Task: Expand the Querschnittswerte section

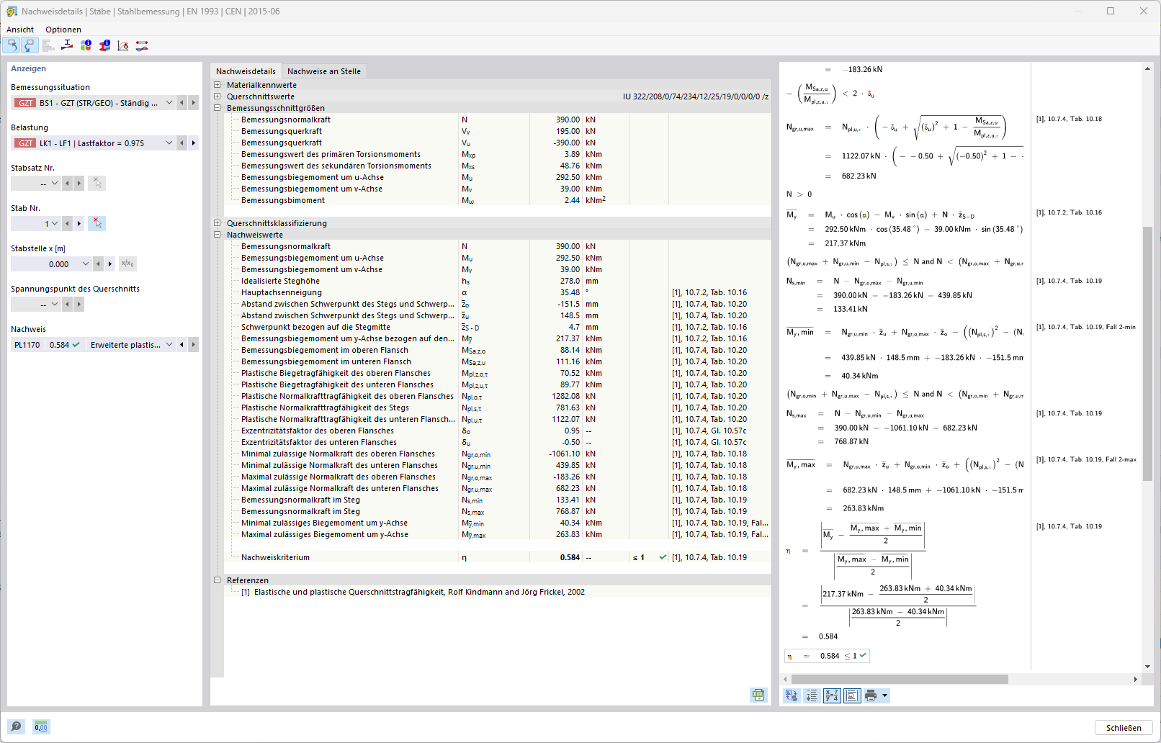Action: (x=218, y=96)
